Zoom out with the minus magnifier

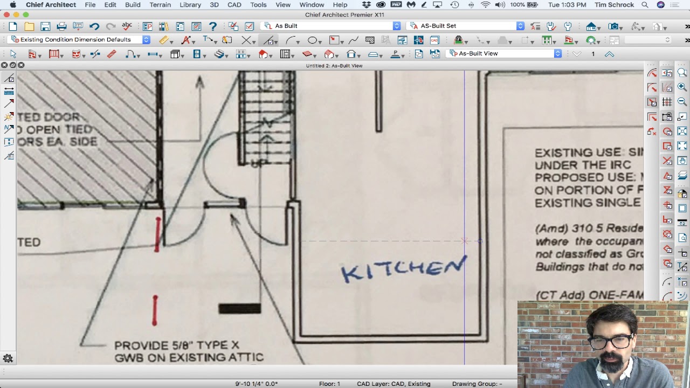tap(682, 101)
